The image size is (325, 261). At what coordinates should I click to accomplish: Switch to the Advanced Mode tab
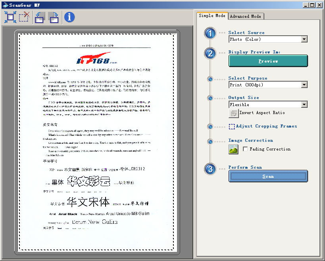click(x=246, y=16)
